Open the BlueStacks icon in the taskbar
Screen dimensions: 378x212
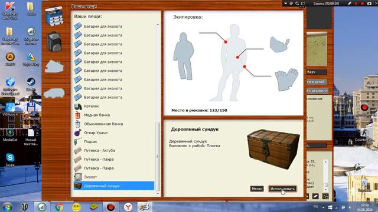click(93, 207)
